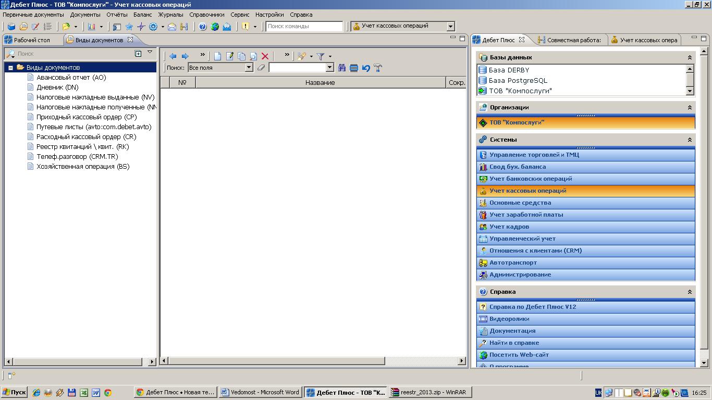Click the hammer tools icon in search bar

click(x=378, y=68)
